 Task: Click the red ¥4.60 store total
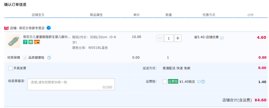260,100
